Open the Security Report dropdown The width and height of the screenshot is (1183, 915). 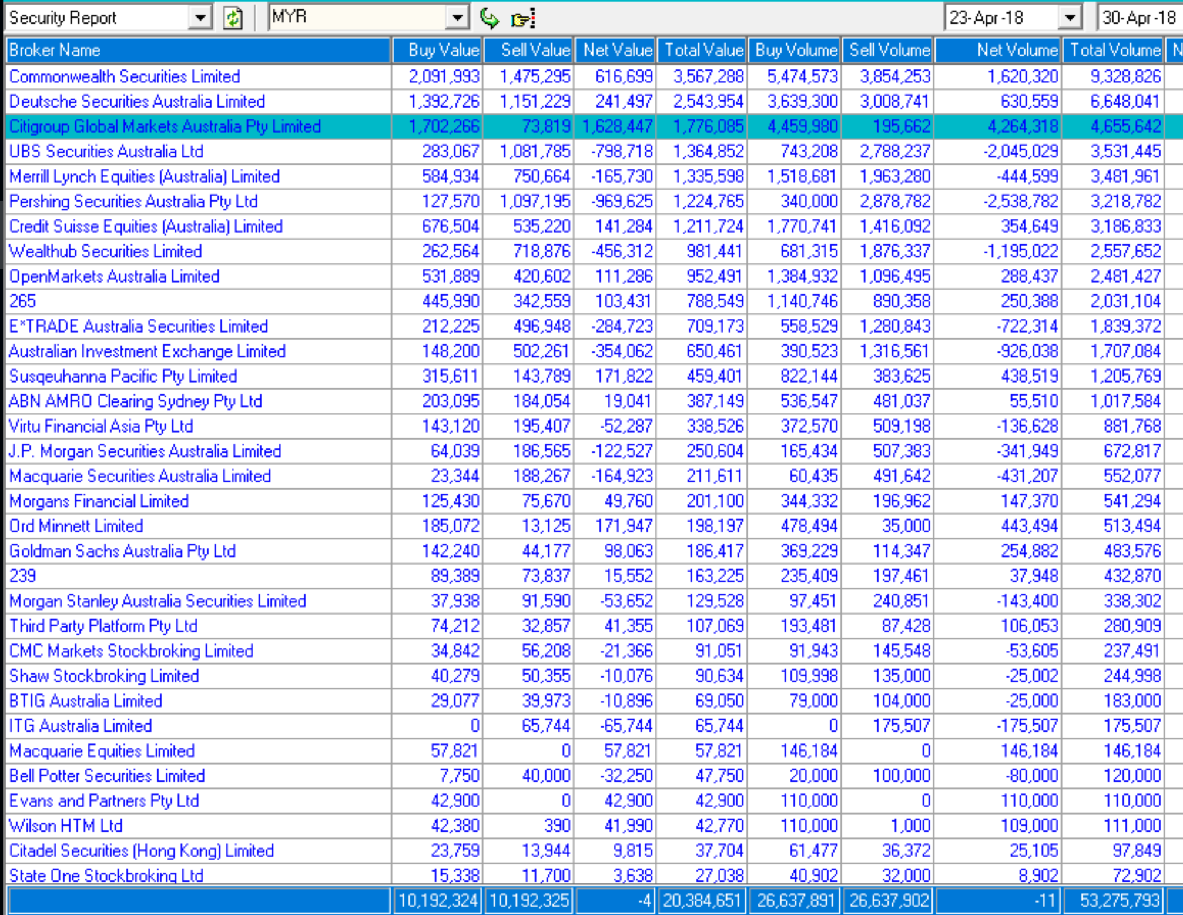200,18
